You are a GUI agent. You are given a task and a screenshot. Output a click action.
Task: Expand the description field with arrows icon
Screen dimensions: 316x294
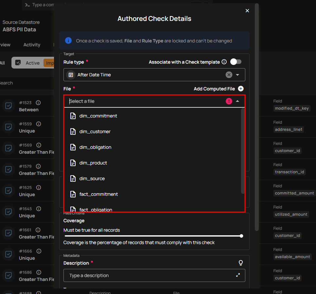(238, 275)
